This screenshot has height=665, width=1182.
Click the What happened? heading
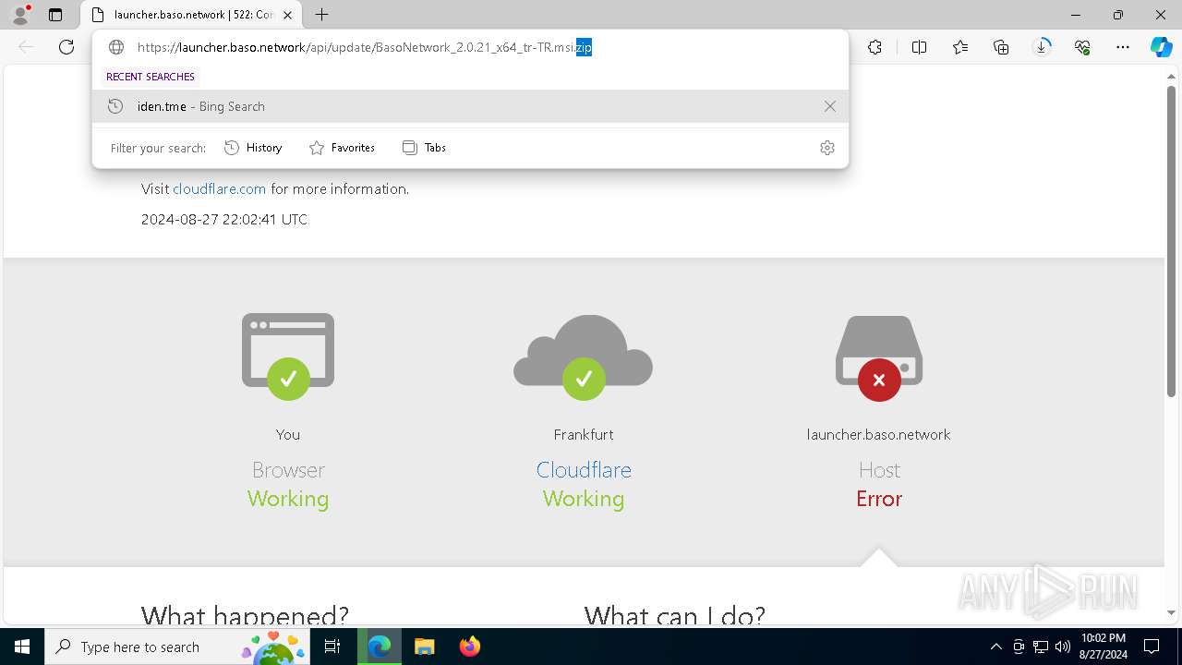click(x=245, y=614)
